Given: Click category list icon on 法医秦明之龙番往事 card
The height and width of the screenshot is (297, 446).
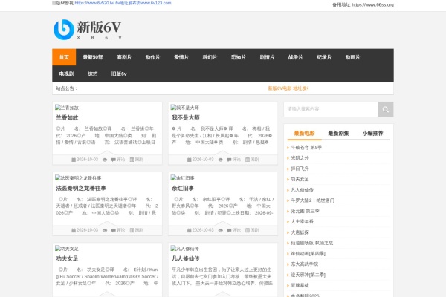Looking at the screenshot, I should [132, 230].
